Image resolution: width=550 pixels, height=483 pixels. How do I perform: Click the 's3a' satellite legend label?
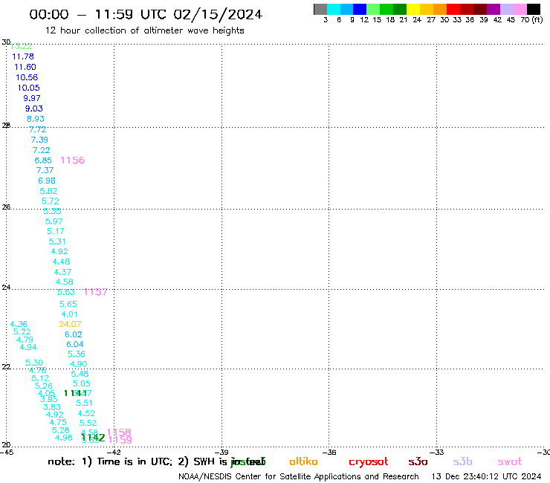click(418, 462)
